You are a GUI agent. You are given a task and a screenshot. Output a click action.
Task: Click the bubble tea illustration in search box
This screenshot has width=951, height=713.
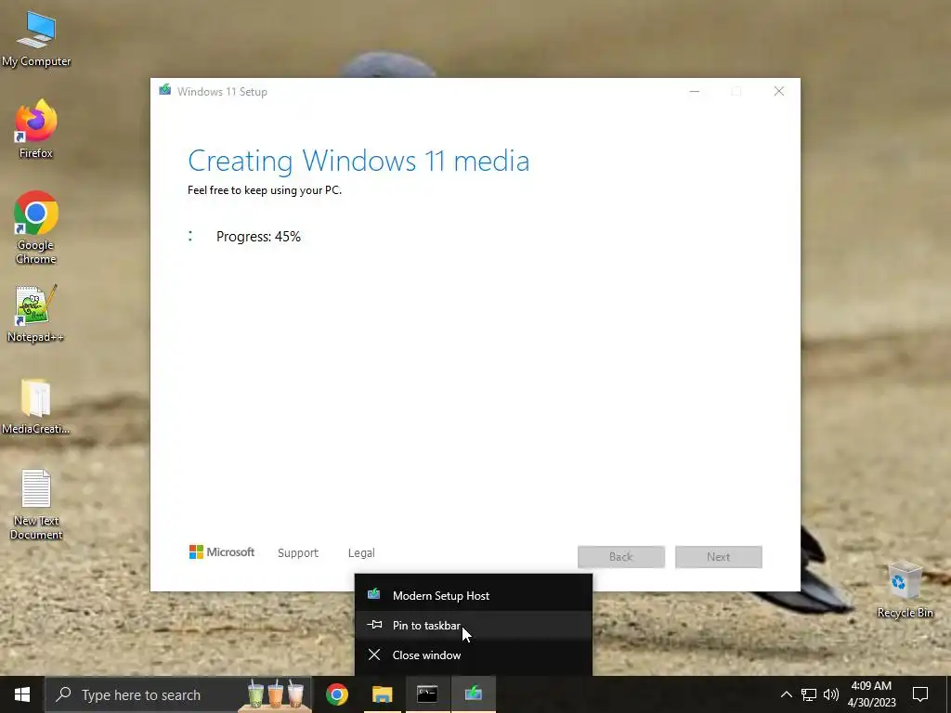click(x=275, y=694)
